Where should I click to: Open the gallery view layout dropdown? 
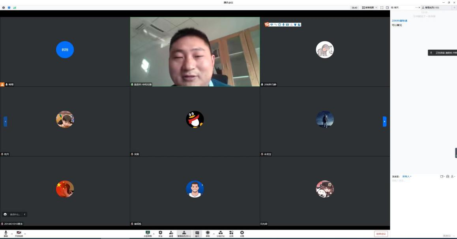[370, 7]
